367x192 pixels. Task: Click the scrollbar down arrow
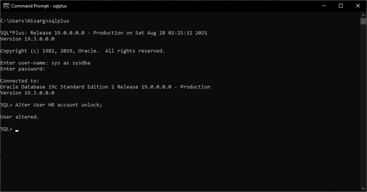(363, 189)
